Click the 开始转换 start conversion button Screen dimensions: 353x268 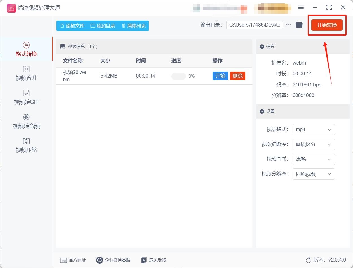(327, 25)
